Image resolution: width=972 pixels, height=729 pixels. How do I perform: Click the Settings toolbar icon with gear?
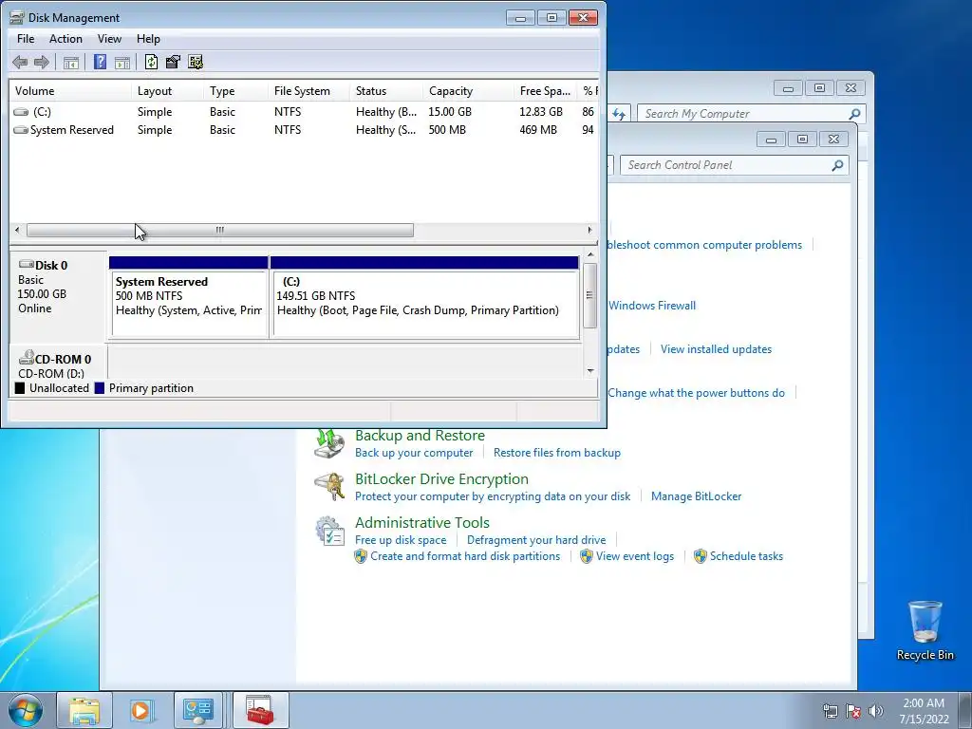click(196, 62)
